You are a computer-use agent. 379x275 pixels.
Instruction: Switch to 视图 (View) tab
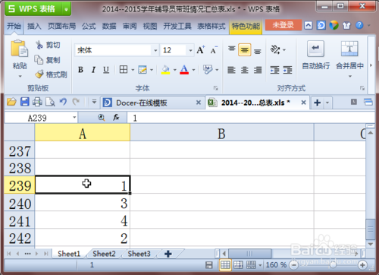(x=150, y=26)
